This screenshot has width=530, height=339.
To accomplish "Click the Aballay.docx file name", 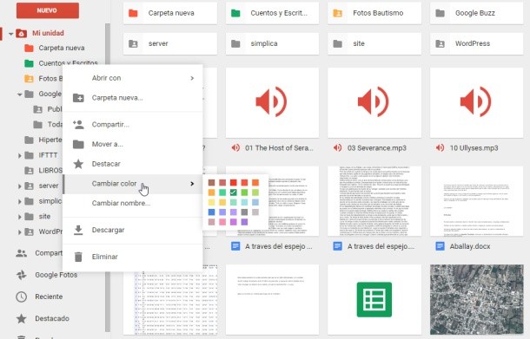I will 470,246.
